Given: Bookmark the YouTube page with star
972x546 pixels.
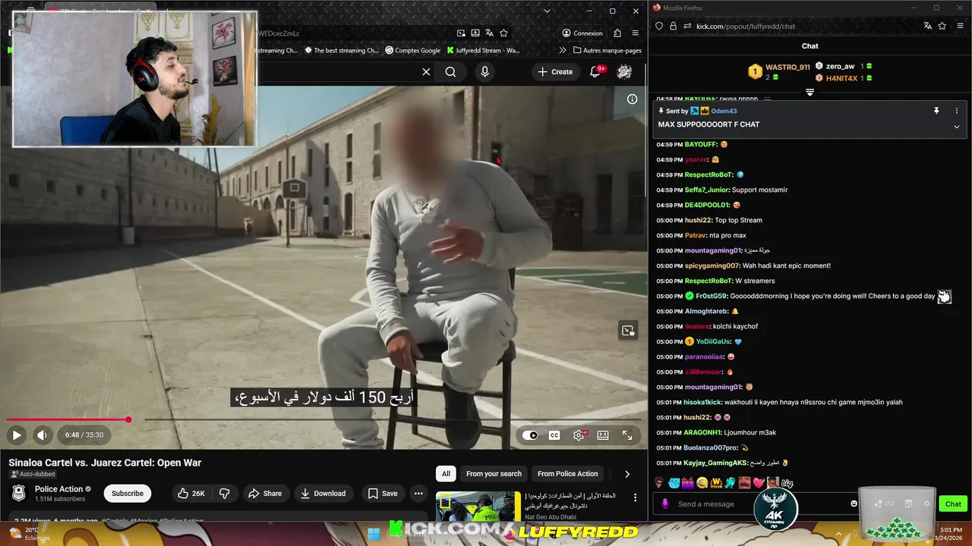Looking at the screenshot, I should (x=503, y=33).
